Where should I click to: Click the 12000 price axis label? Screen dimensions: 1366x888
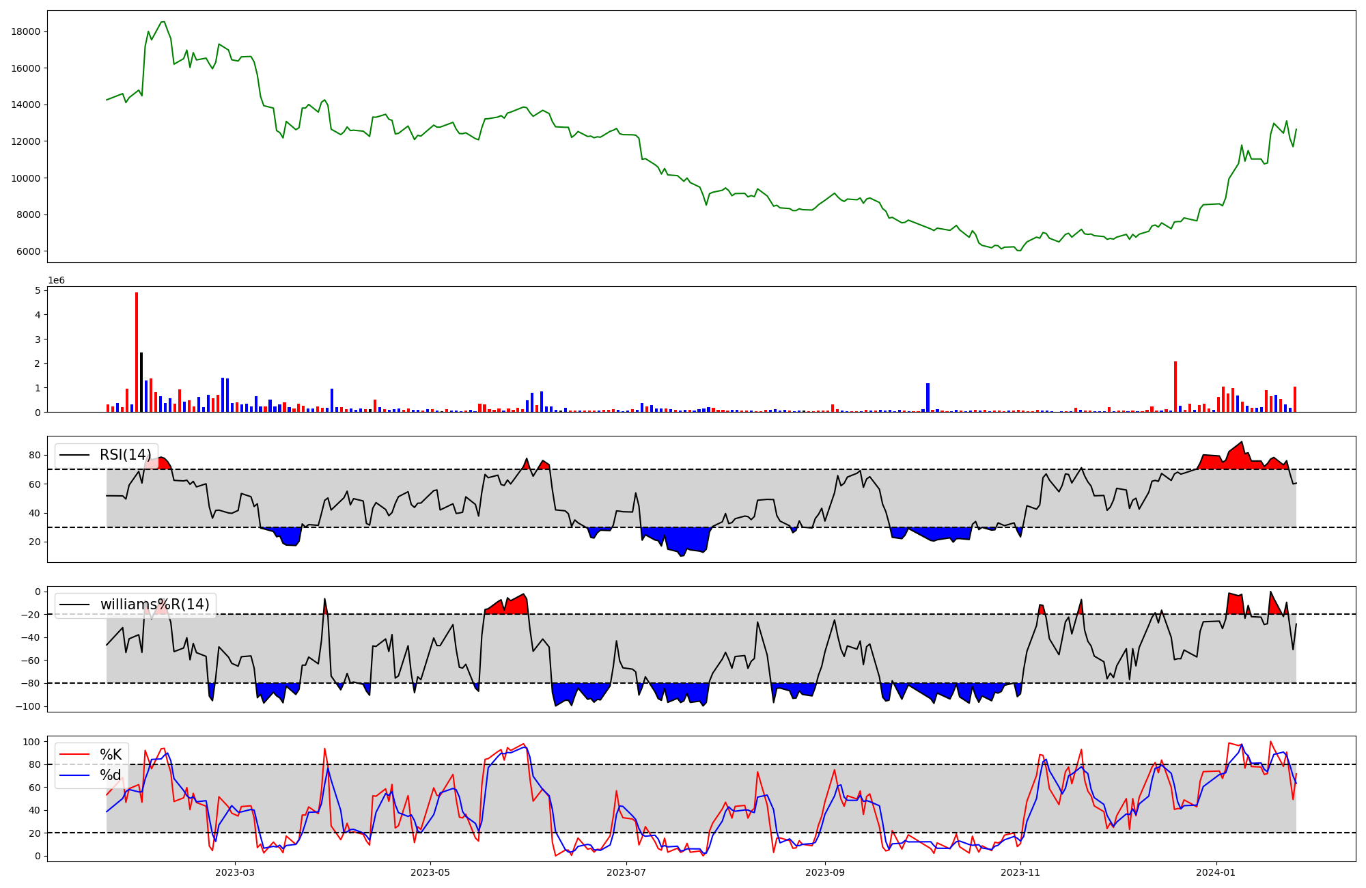(26, 141)
